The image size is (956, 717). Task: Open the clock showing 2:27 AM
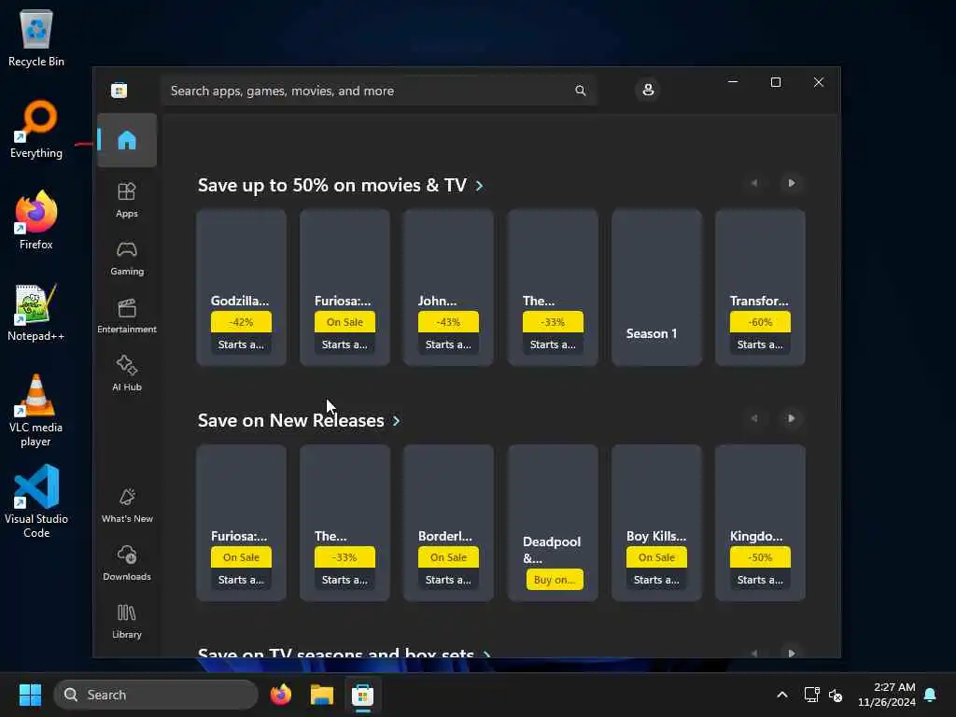pos(887,695)
